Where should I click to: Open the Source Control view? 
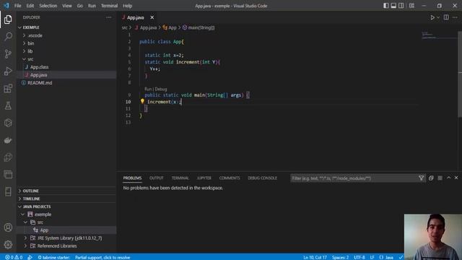pyautogui.click(x=8, y=53)
